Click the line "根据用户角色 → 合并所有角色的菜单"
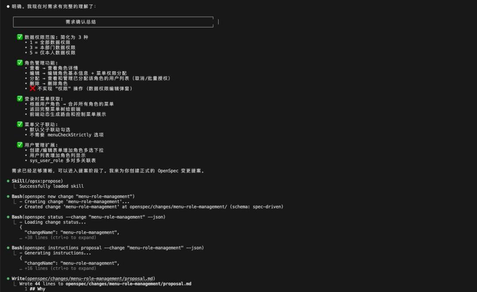The width and height of the screenshot is (477, 292). point(72,104)
